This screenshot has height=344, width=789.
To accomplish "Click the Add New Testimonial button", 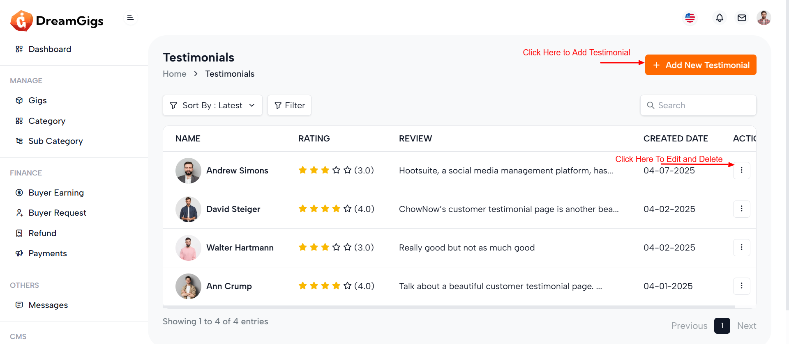I will (700, 65).
